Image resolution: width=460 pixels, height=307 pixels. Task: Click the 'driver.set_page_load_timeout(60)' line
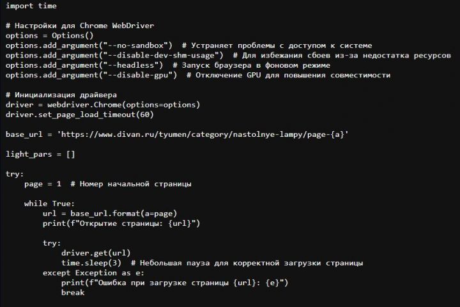(x=79, y=114)
